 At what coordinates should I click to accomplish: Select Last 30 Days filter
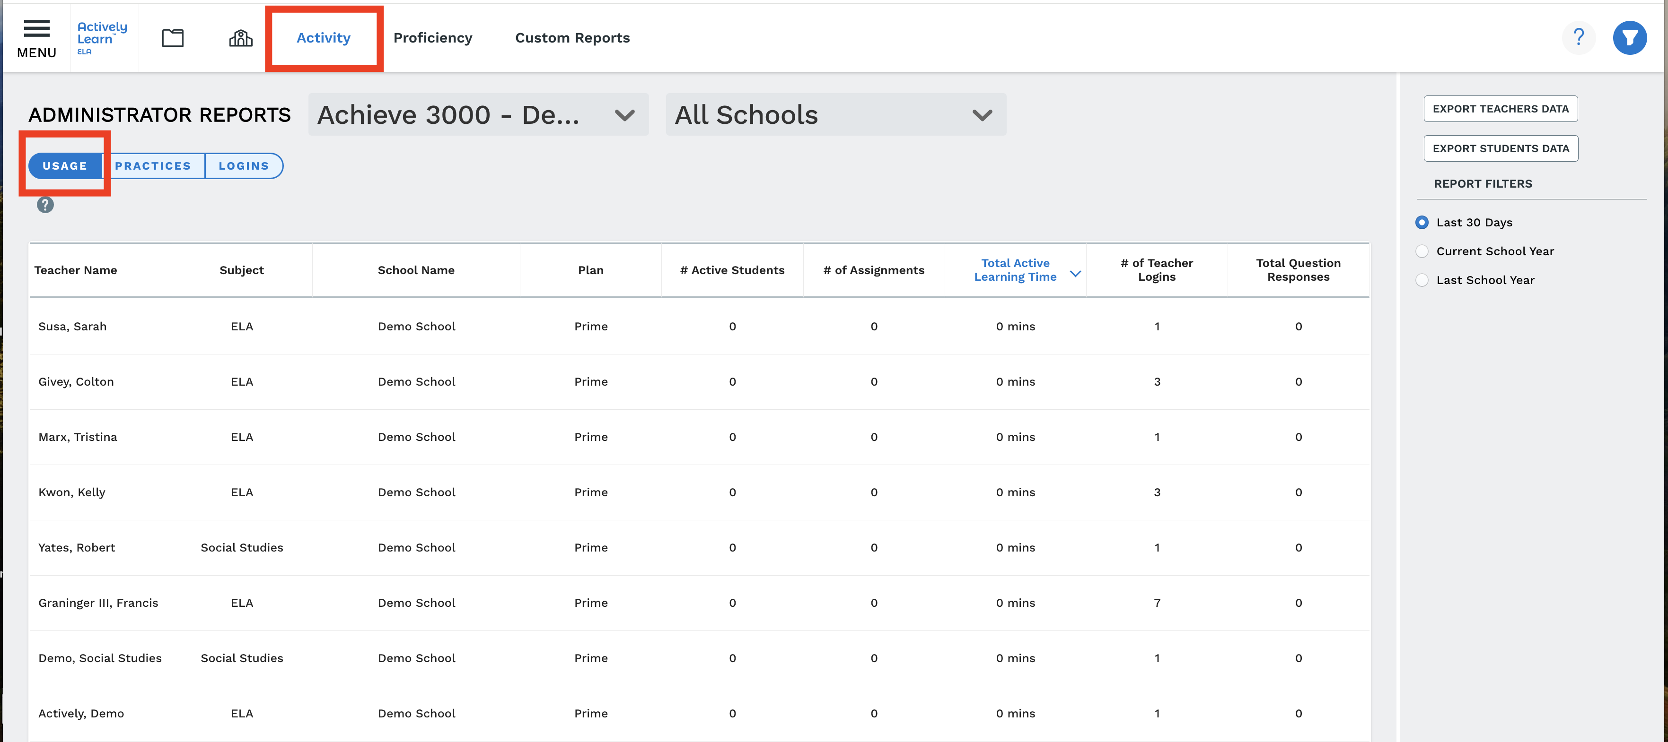[x=1422, y=223]
